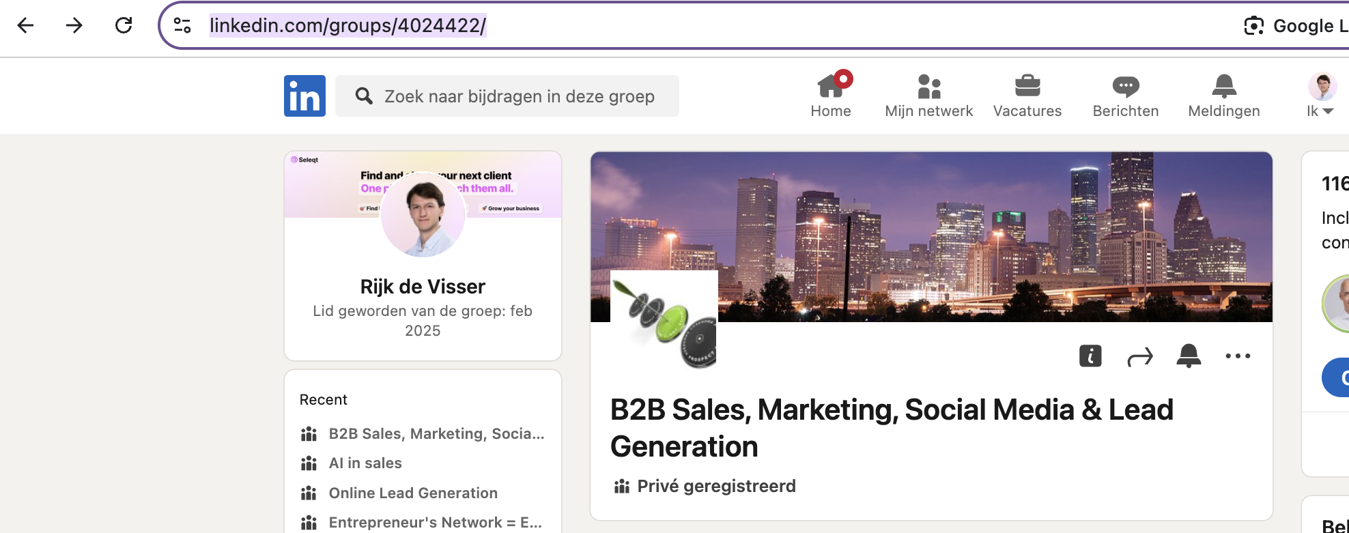Click the group title B2B Sales, Marketing
Image resolution: width=1349 pixels, height=533 pixels.
coord(892,428)
